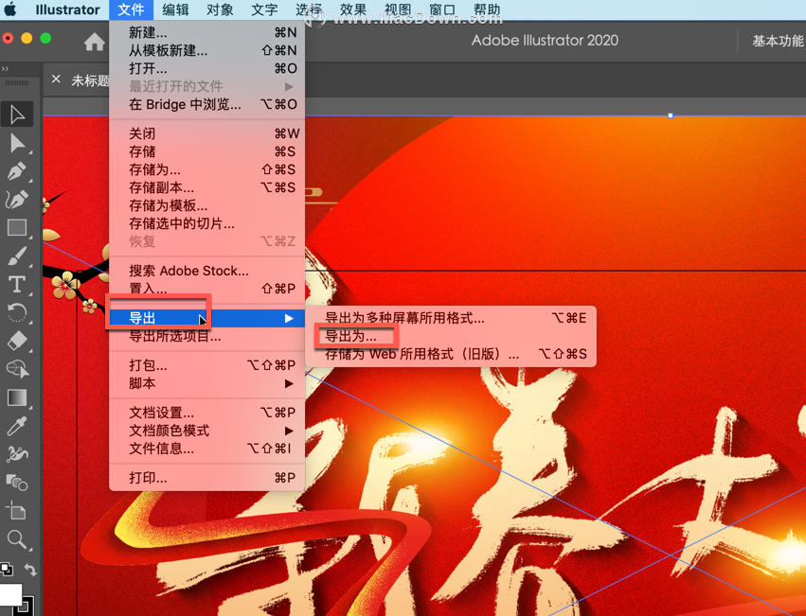Select the Shape Builder tool
This screenshot has height=616, width=806.
click(x=17, y=369)
